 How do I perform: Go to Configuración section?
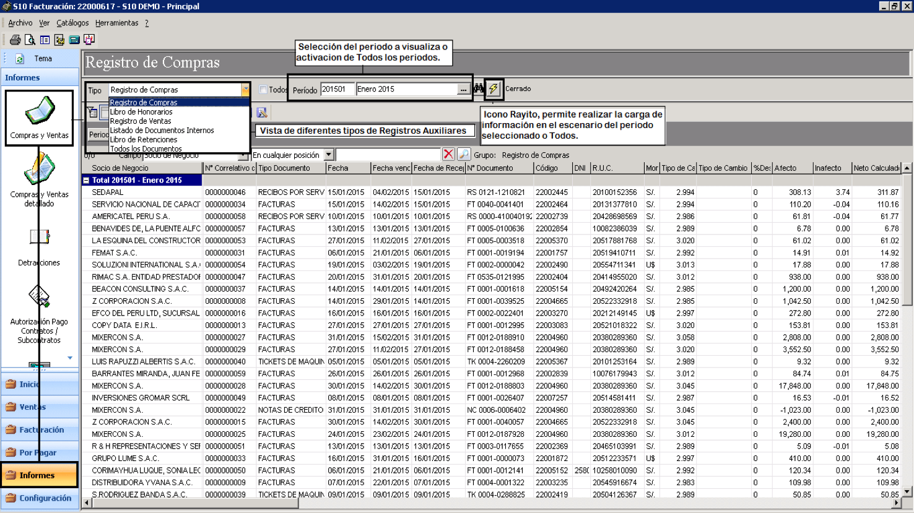point(40,498)
